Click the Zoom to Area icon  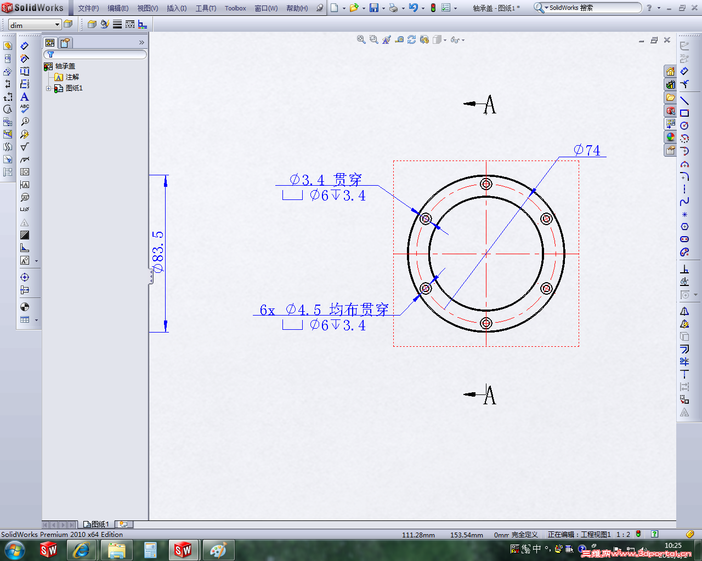pos(373,39)
